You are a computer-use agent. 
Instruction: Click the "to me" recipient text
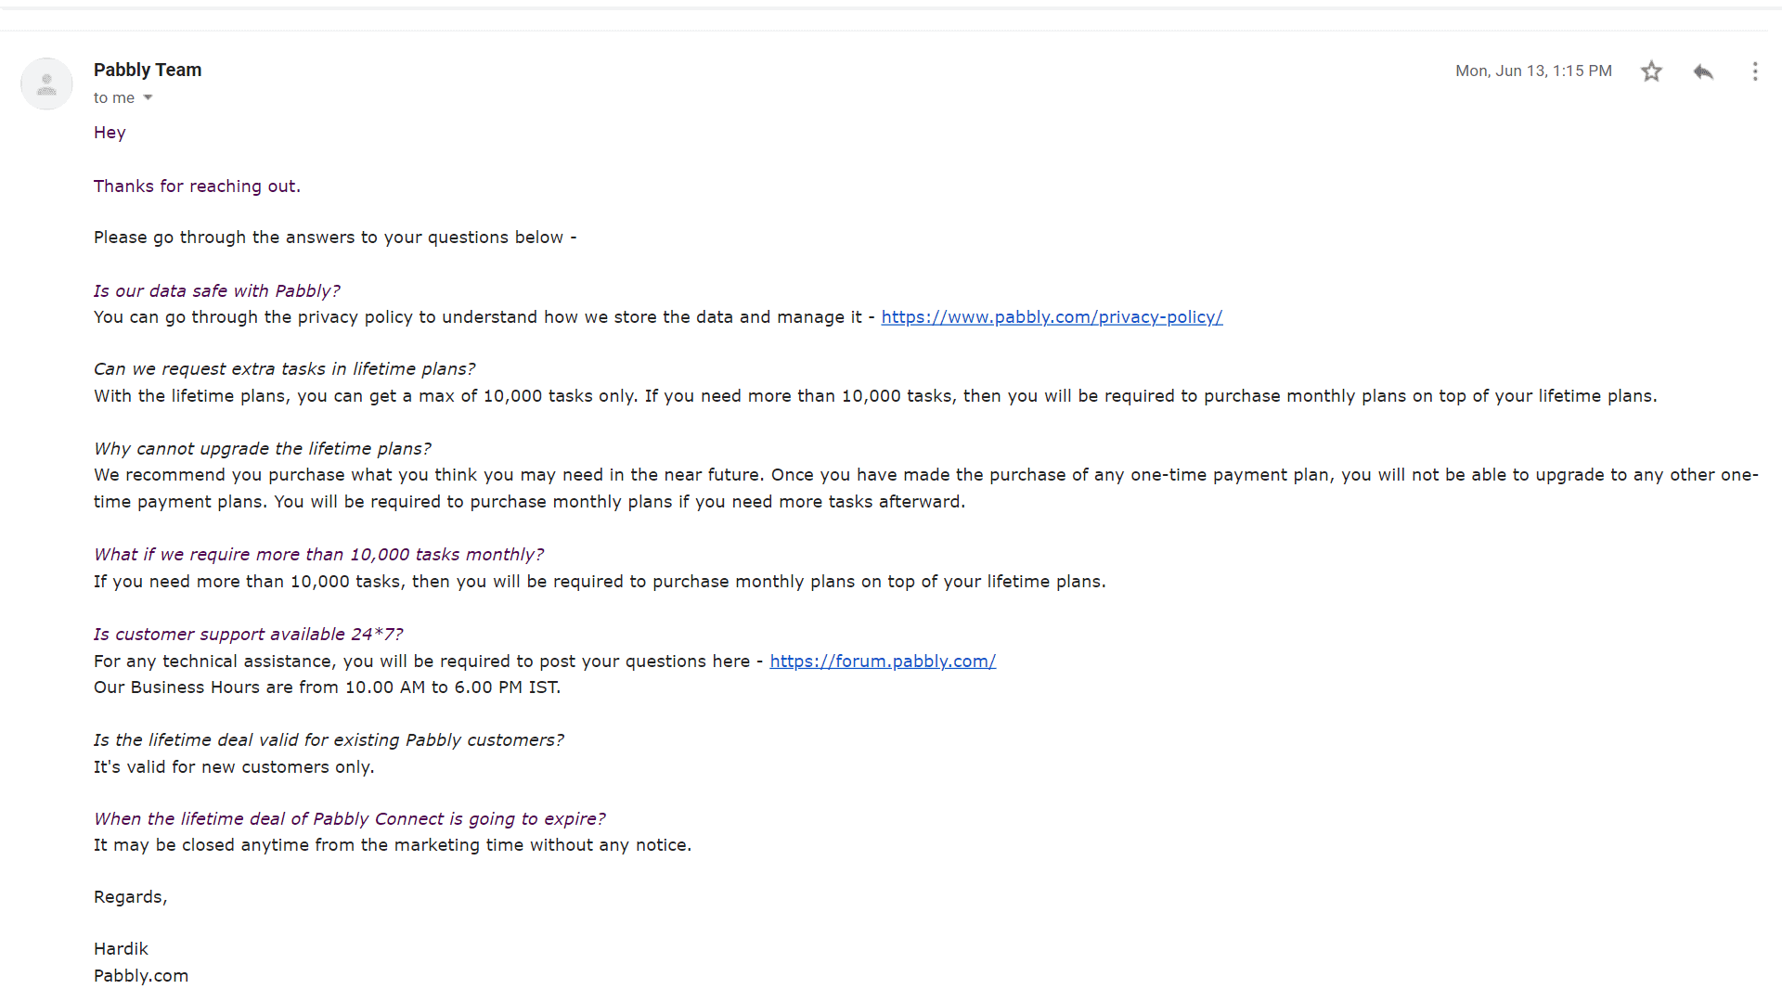point(113,97)
